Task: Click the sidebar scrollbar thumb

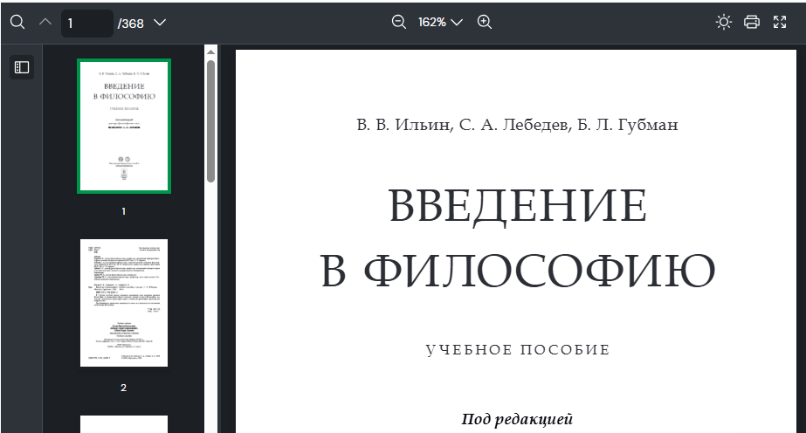Action: click(210, 121)
